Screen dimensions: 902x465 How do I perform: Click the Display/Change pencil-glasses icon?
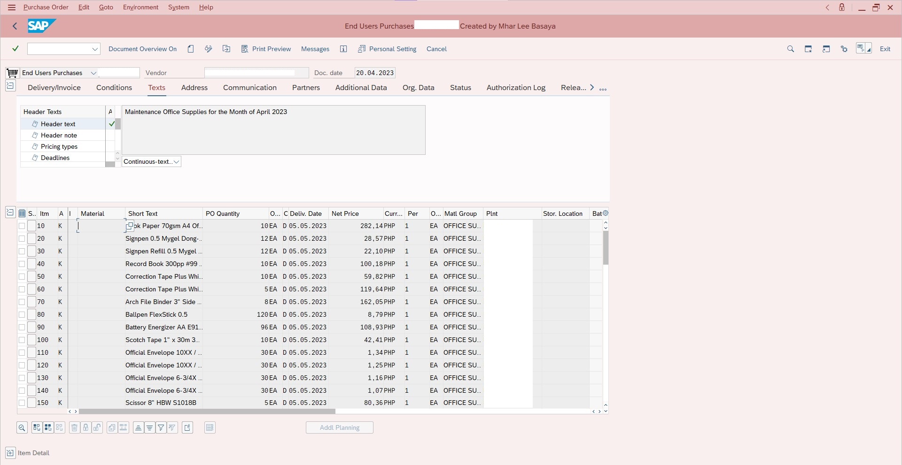(x=209, y=49)
